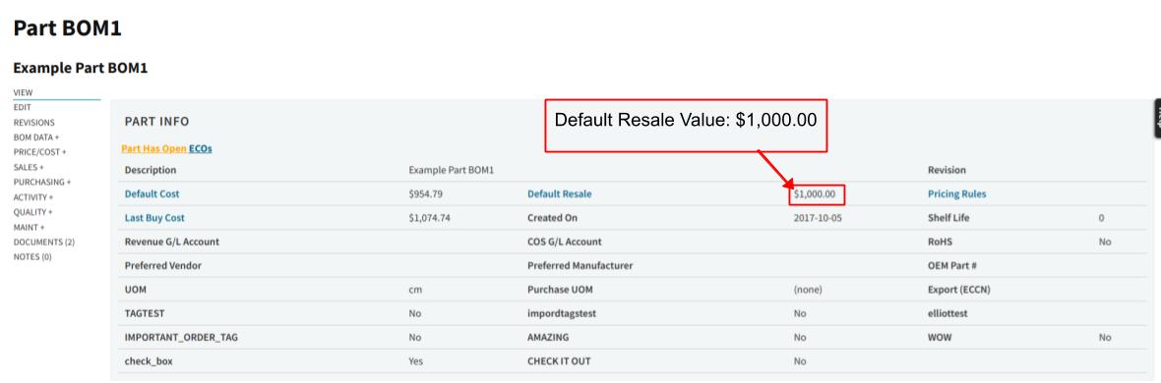Expand the PRICE/COST + menu
Viewport: 1161px width, 383px height.
[40, 152]
